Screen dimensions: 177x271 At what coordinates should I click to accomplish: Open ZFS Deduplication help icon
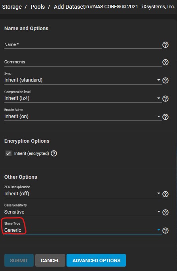166,194
